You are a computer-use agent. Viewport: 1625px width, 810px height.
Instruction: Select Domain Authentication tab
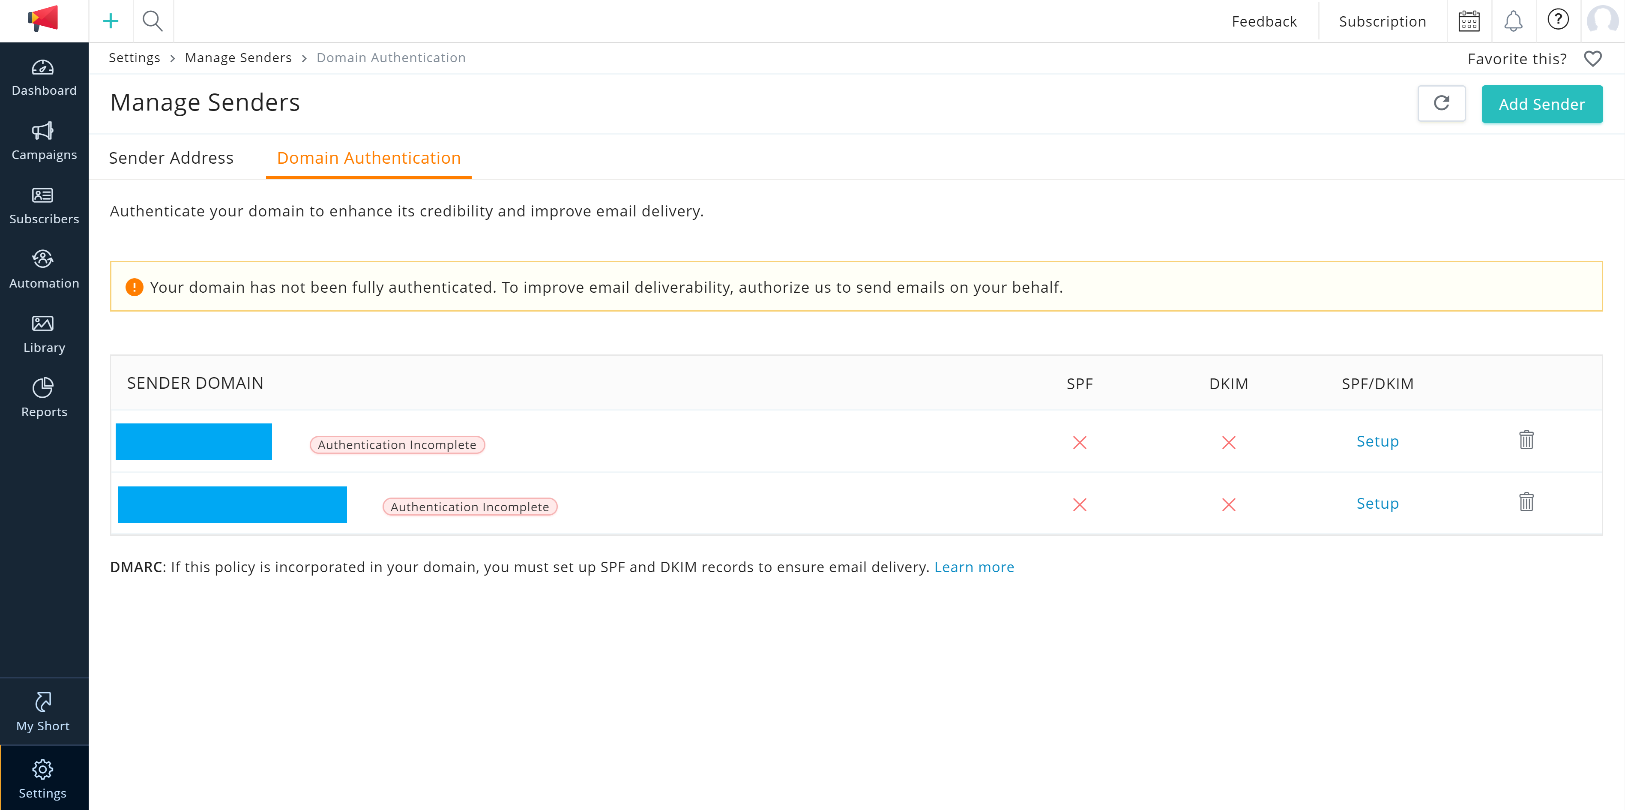pyautogui.click(x=368, y=158)
